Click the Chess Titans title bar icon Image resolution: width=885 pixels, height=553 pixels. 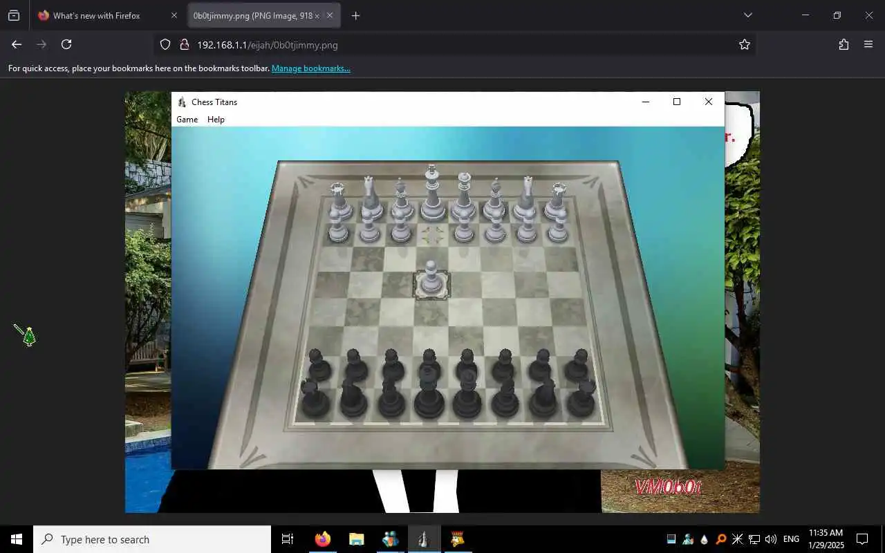tap(182, 102)
